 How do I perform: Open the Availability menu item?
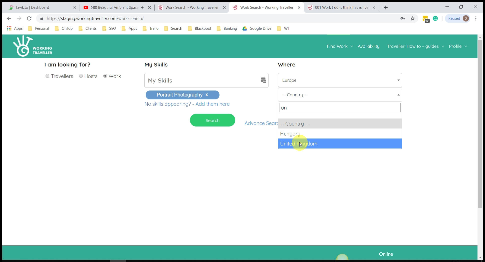click(368, 46)
